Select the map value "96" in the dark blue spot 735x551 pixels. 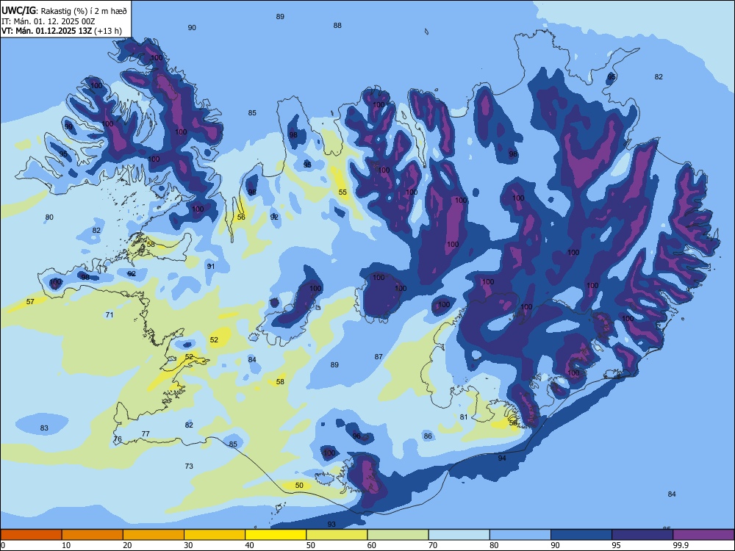(356, 436)
